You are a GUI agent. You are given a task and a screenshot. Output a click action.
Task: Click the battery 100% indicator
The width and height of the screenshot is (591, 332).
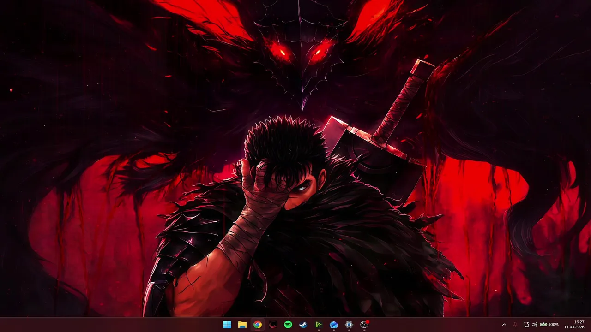[x=549, y=325]
